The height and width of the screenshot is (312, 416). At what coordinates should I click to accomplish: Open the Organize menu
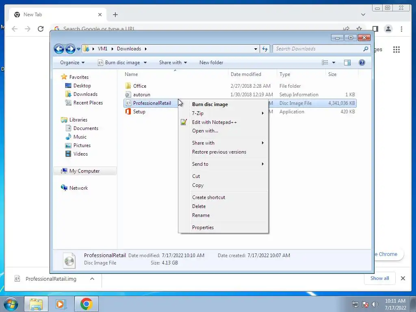click(x=72, y=63)
